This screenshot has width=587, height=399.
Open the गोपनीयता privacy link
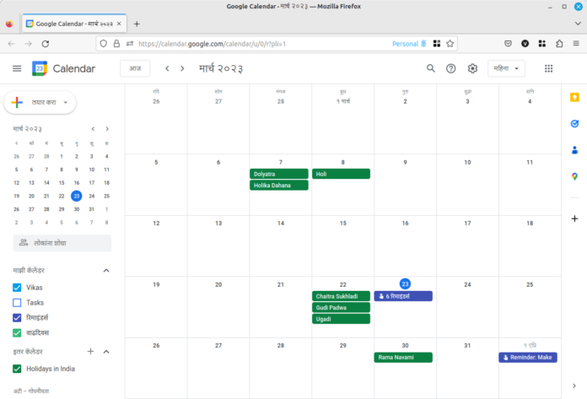click(39, 391)
